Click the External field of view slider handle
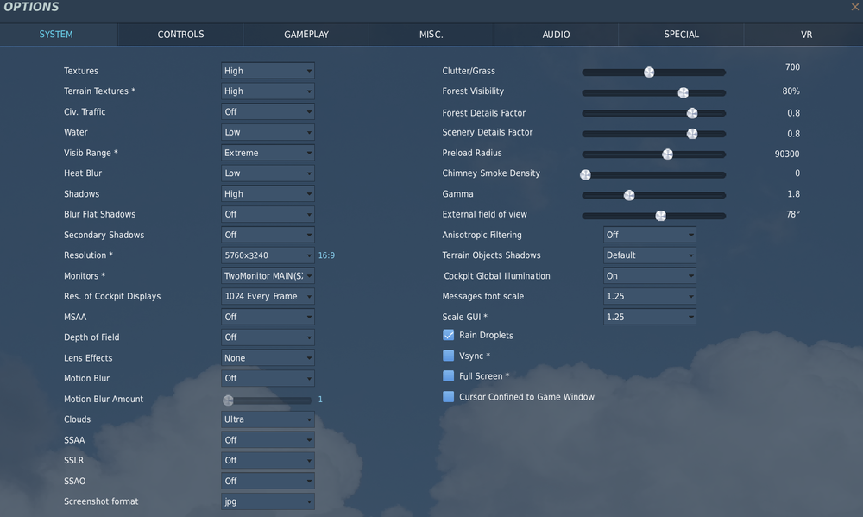 point(660,216)
